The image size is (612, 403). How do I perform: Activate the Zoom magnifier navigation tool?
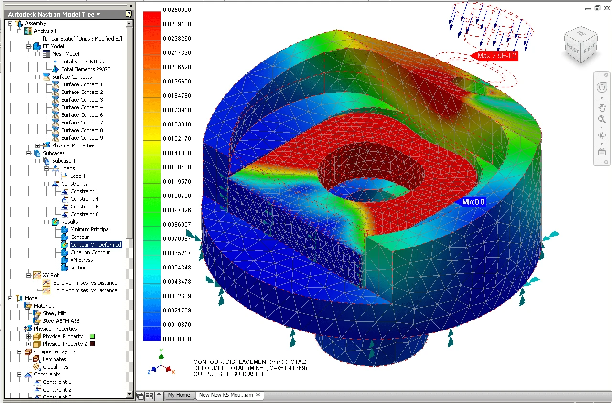click(601, 119)
